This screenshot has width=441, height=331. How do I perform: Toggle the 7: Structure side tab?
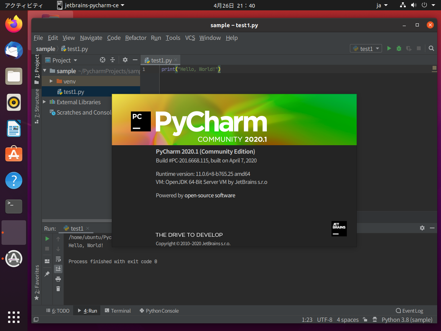37,107
